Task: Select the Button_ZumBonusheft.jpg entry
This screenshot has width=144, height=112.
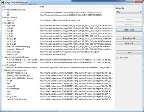Action: tap(18, 75)
